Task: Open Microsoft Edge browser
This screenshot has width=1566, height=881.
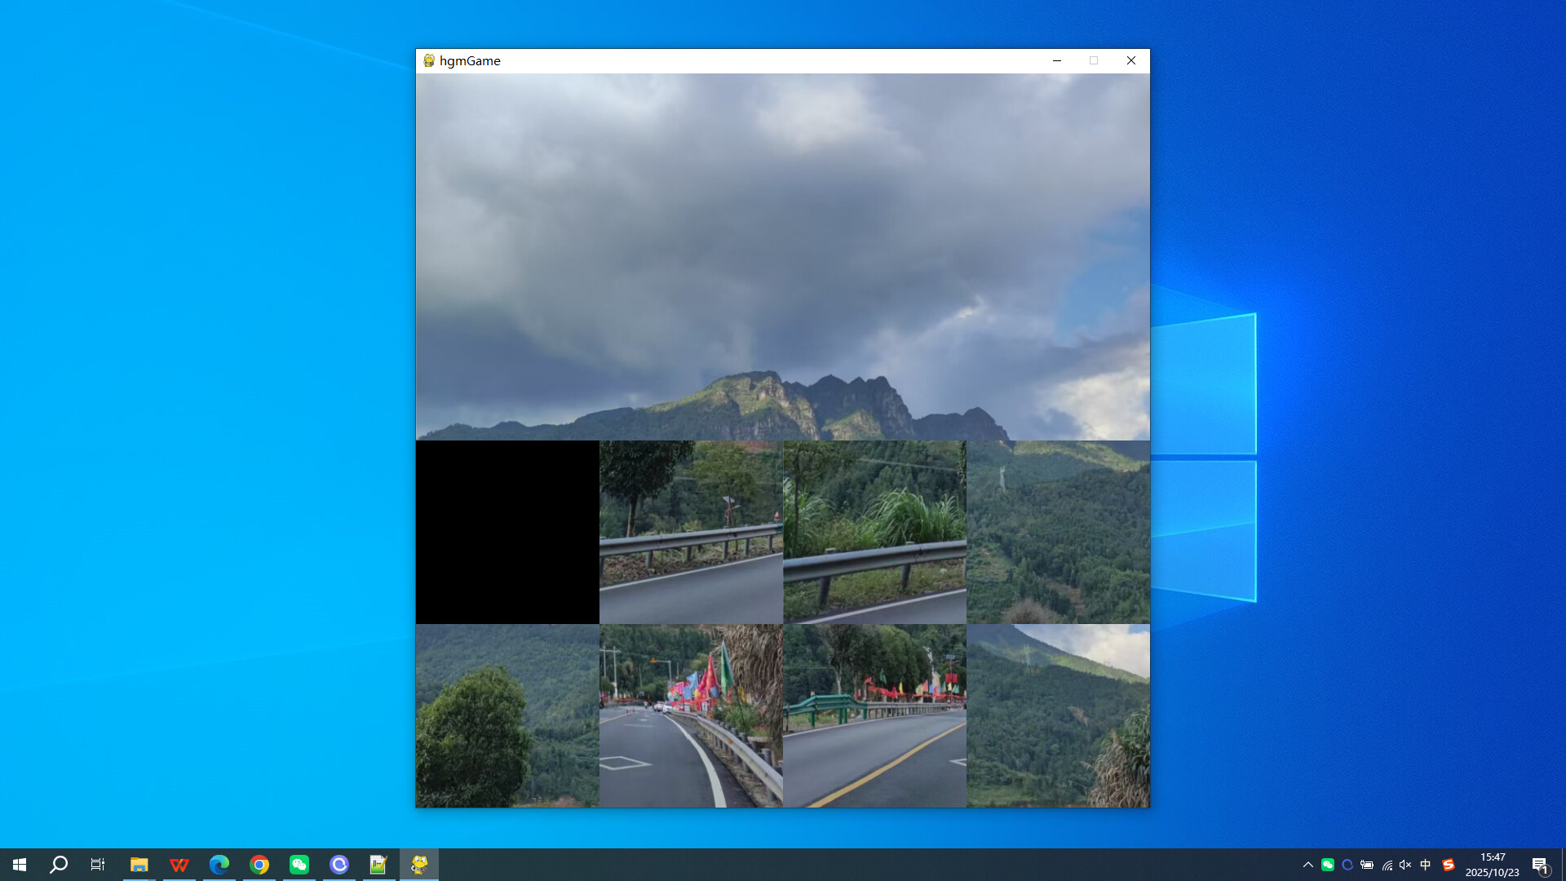Action: pos(219,864)
